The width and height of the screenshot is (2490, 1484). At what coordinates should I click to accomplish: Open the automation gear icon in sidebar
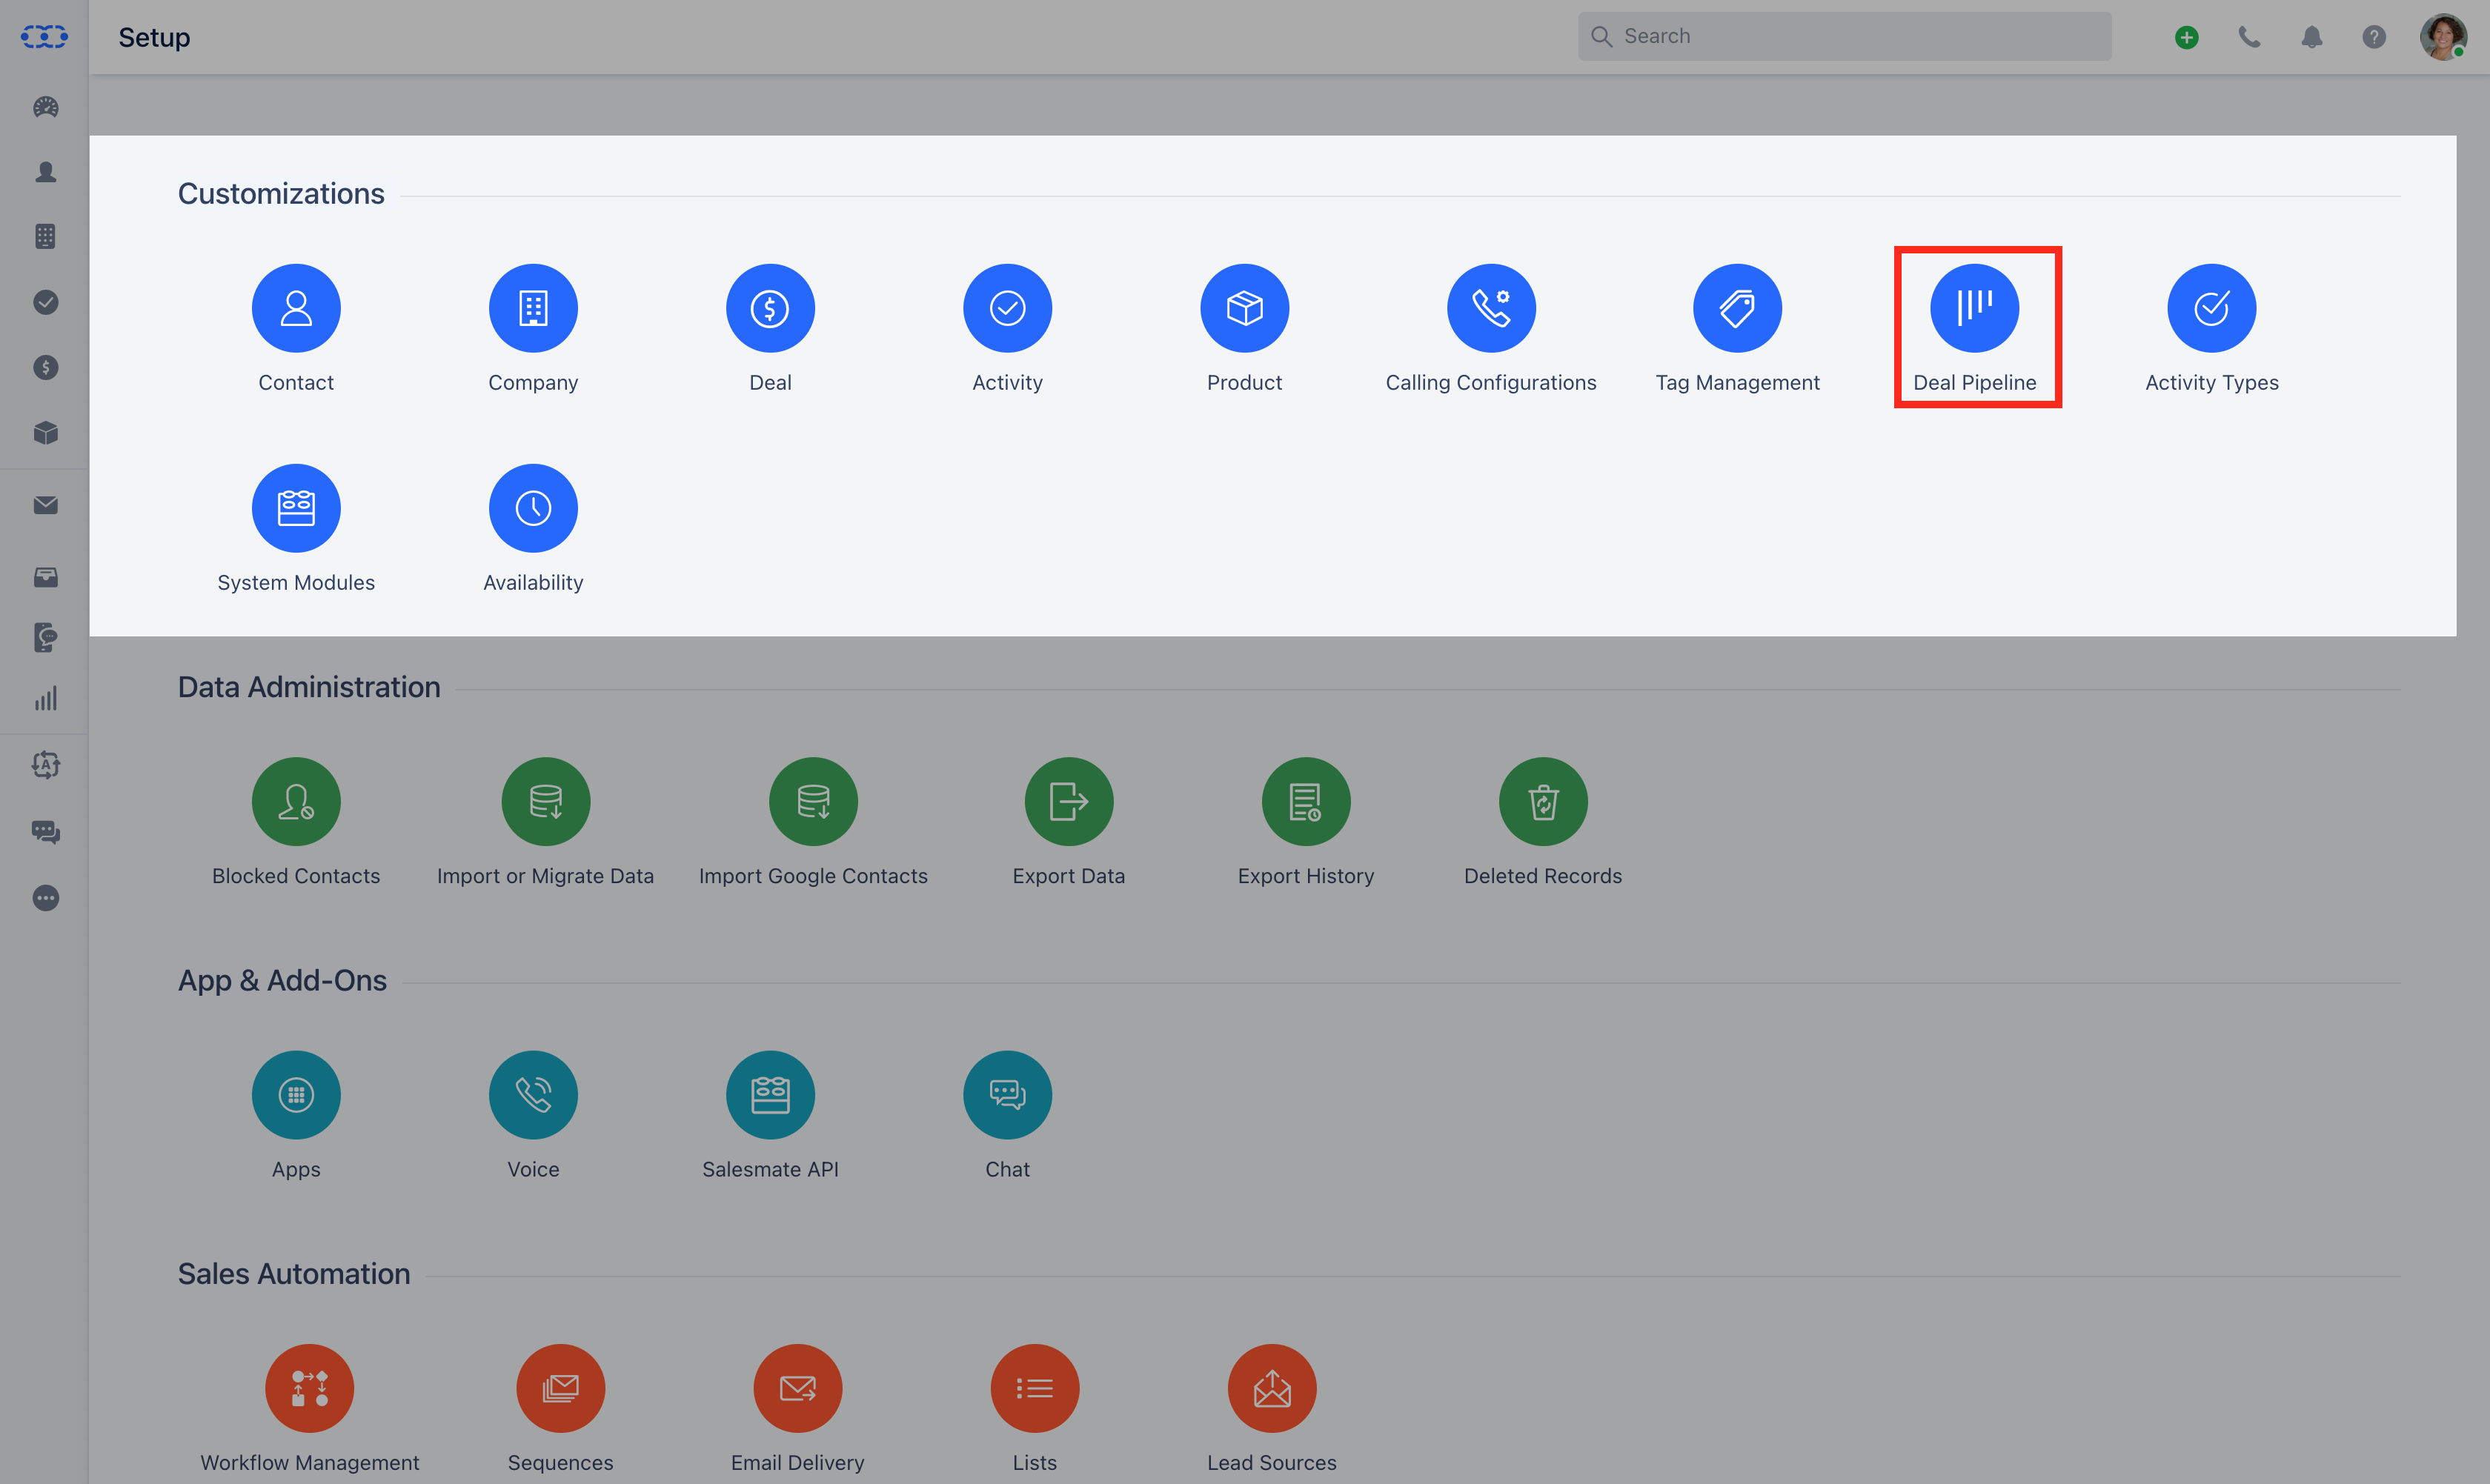pos(45,765)
